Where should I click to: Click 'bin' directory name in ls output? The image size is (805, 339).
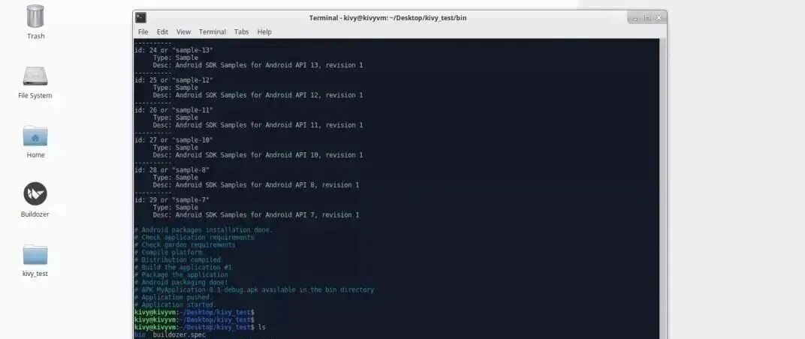(x=140, y=334)
